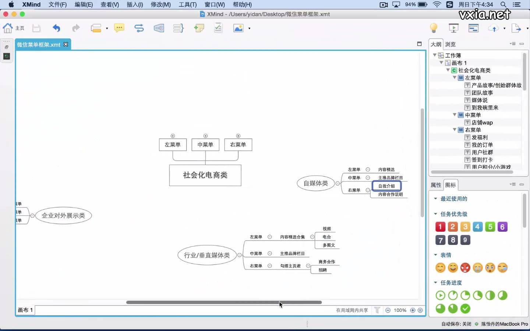530x331 pixels.
Task: Insert an image into the map
Action: coord(239,28)
